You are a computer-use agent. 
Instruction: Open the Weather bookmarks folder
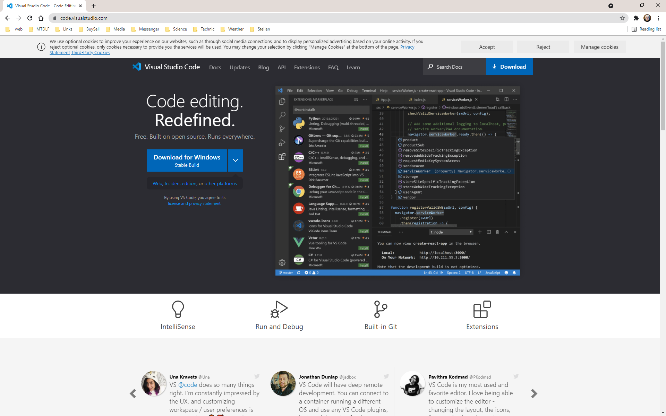(232, 29)
